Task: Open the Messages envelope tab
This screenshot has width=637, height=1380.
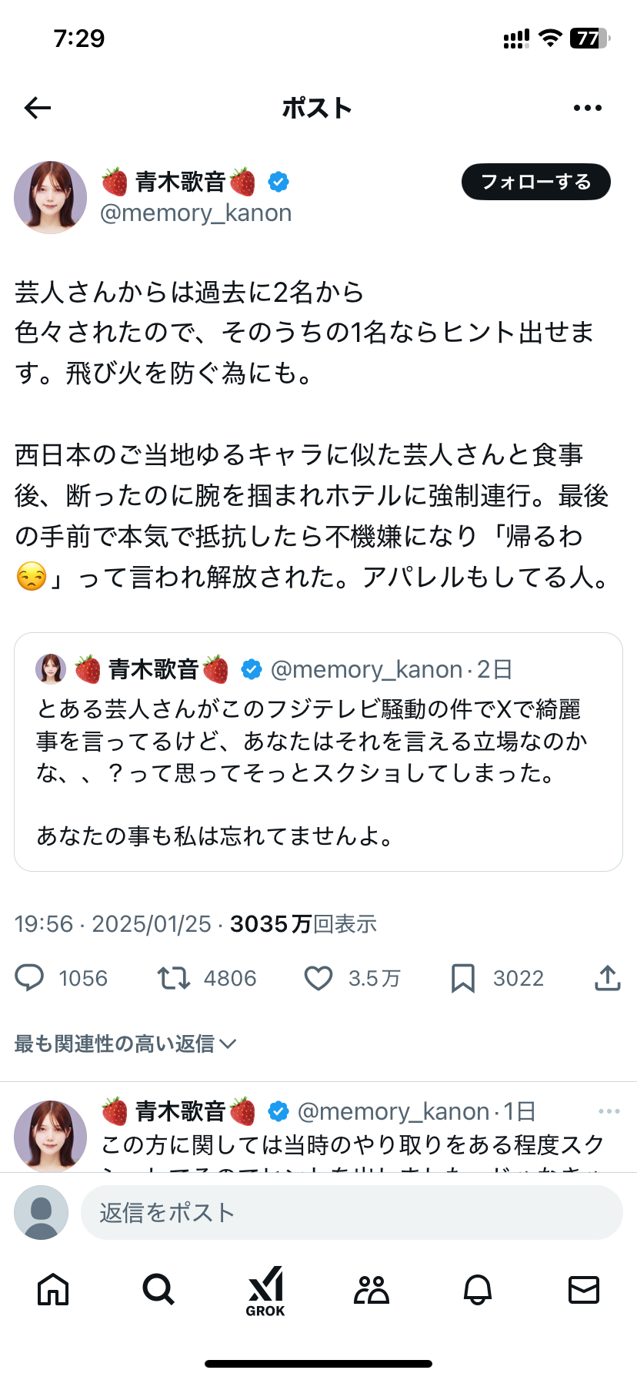Action: (x=583, y=1289)
